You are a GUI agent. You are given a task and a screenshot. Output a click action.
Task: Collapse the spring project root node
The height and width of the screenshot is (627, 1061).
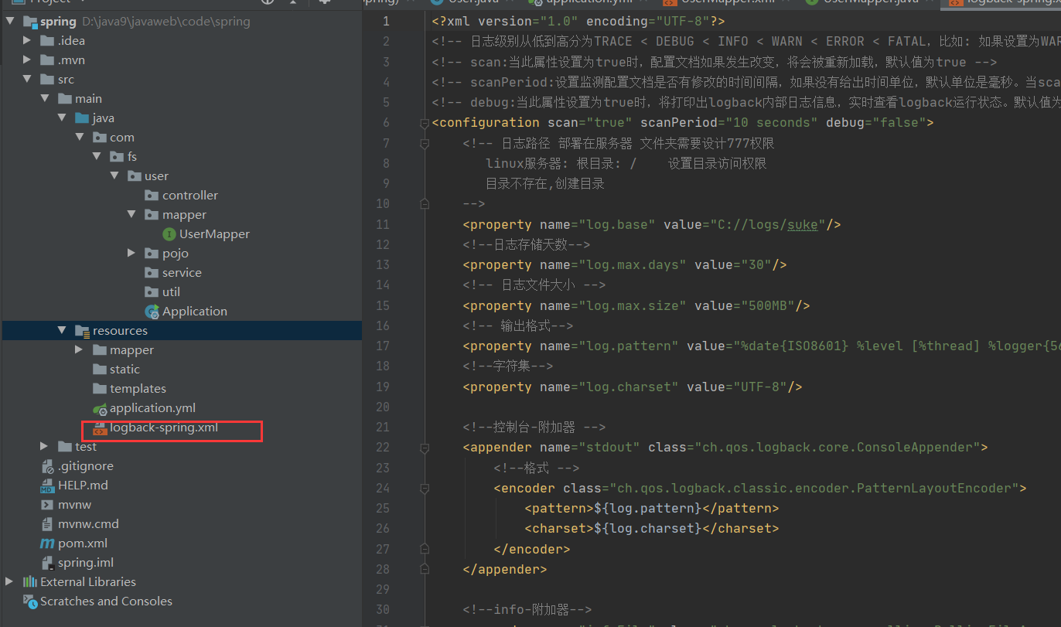10,22
